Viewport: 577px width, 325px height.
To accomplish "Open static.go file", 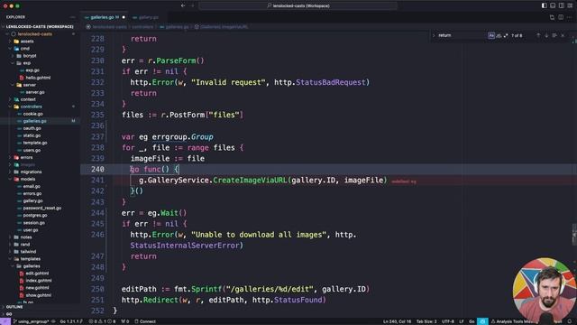I will tap(32, 135).
